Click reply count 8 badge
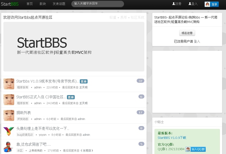 [x=141, y=128]
